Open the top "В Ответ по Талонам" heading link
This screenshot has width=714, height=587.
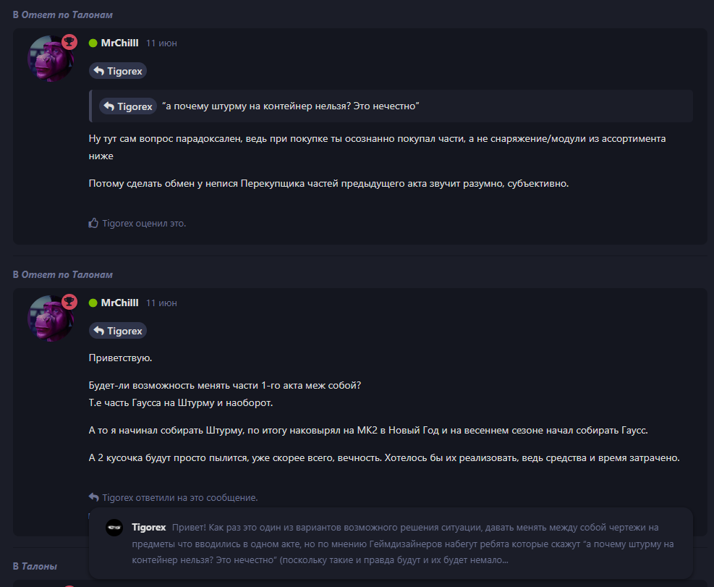pyautogui.click(x=62, y=14)
